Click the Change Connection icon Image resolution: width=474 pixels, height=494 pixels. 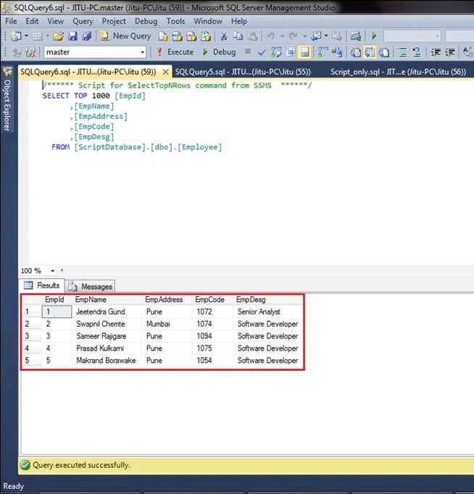(x=30, y=52)
